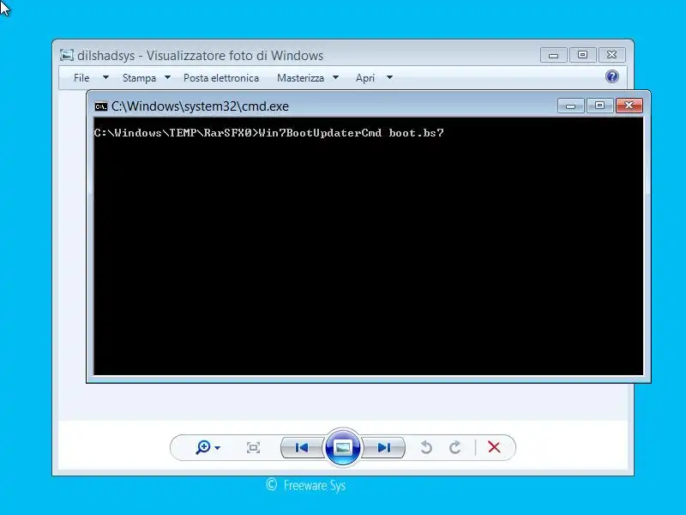Expand the File dropdown arrow
Image resolution: width=686 pixels, height=515 pixels.
[105, 77]
